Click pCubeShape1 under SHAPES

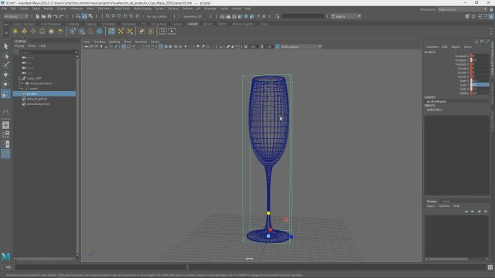[436, 101]
